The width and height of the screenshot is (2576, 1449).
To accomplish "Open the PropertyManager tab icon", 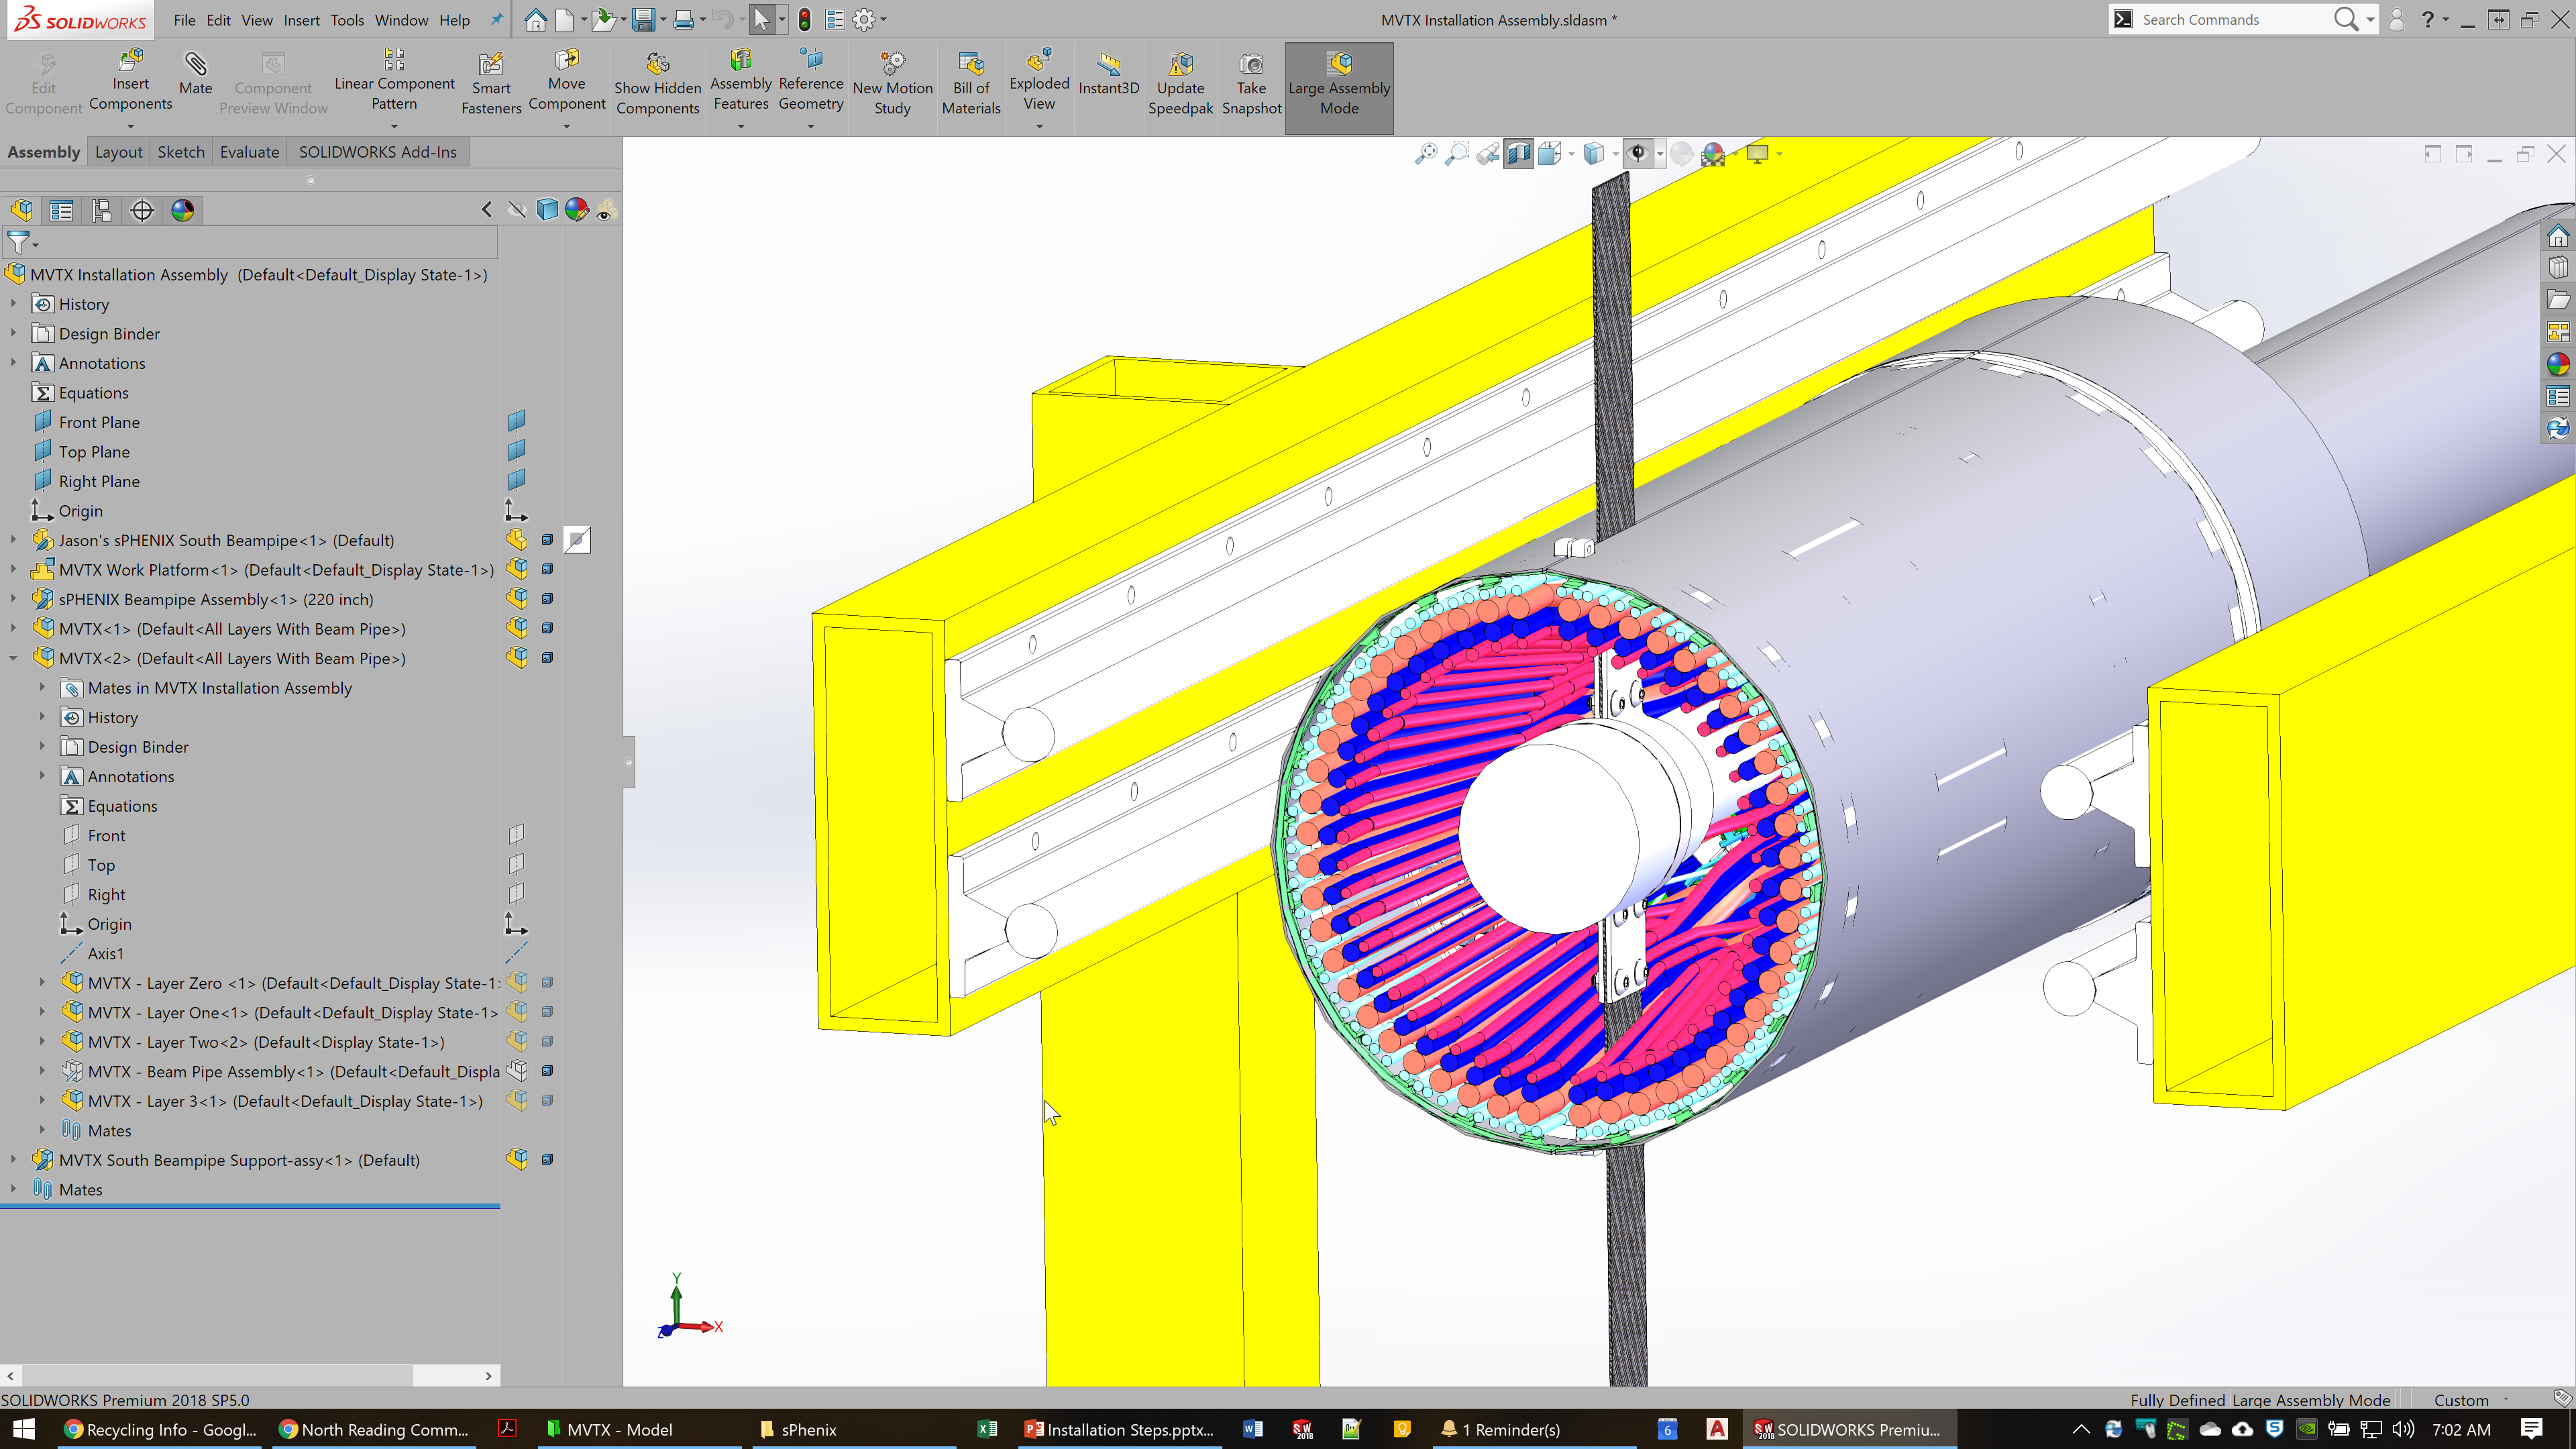I will click(61, 210).
